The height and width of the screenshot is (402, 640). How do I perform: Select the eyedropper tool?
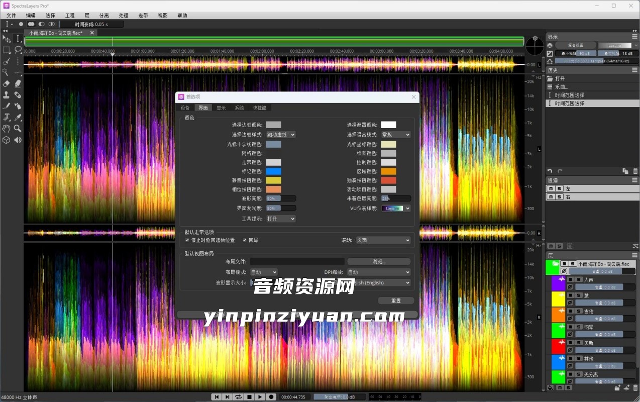[18, 117]
